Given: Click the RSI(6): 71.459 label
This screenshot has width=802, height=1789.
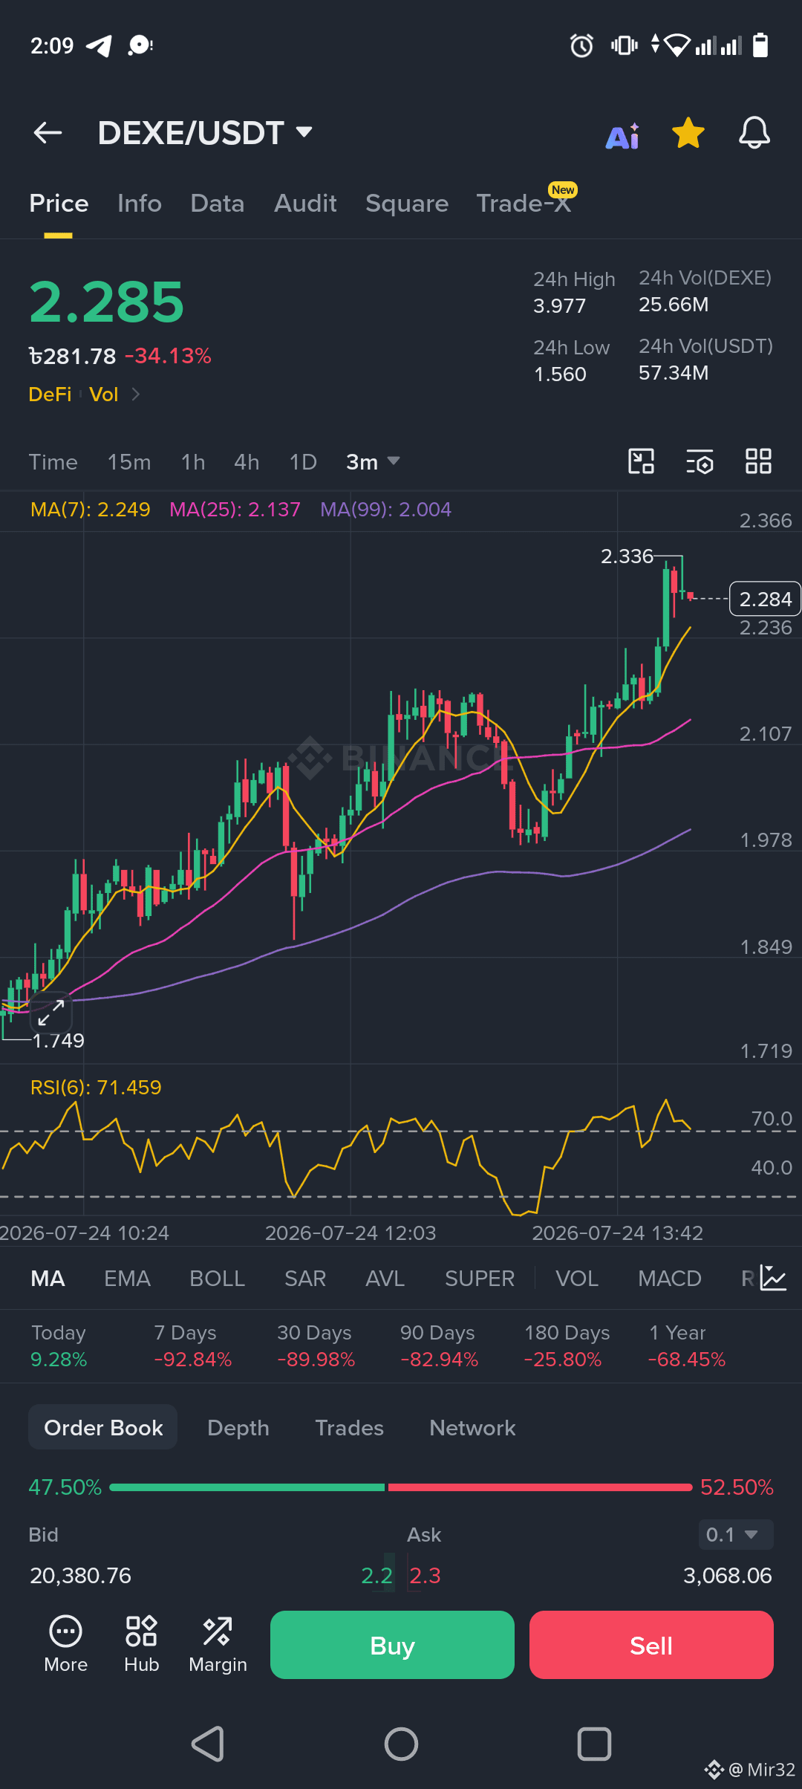Looking at the screenshot, I should tap(96, 1088).
